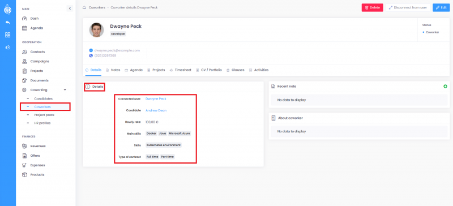Click the hourly rate value 100,00 €
Image resolution: width=453 pixels, height=206 pixels.
point(152,122)
